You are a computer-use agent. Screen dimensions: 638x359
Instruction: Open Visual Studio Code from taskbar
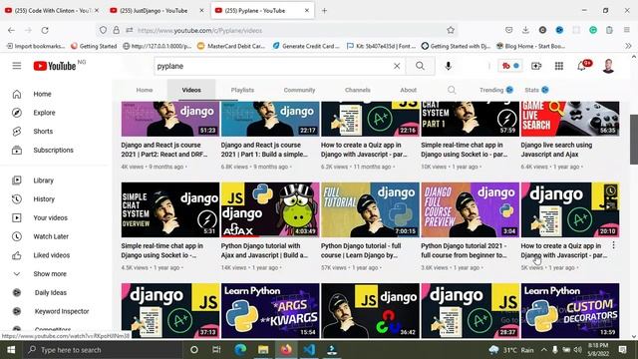[x=309, y=350]
